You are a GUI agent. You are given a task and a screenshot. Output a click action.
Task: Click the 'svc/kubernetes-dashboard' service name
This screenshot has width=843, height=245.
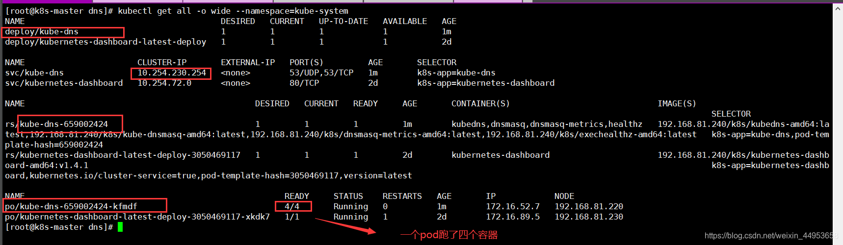pyautogui.click(x=64, y=83)
